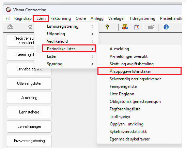The image size is (186, 149).
Task: Open the Lønnstakere button
Action: tap(29, 112)
